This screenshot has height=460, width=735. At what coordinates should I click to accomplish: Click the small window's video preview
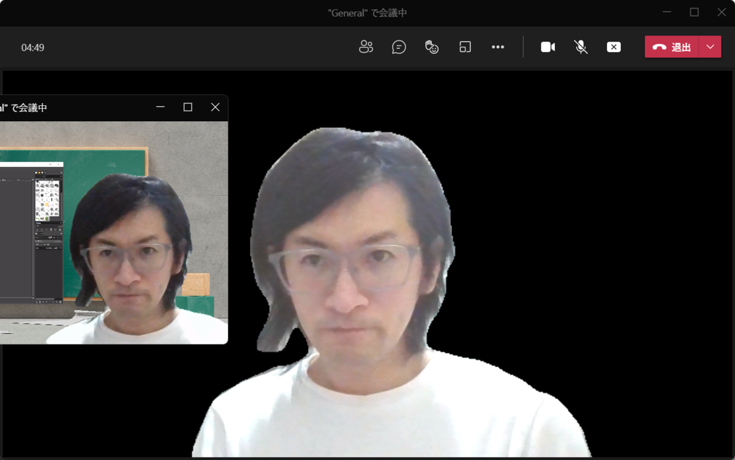pos(114,232)
